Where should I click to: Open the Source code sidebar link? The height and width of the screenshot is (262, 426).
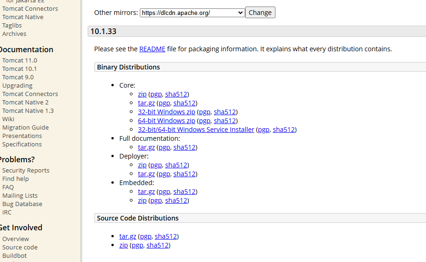20,248
